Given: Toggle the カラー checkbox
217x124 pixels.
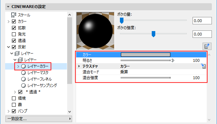Looking at the screenshot, I should (x=14, y=21).
